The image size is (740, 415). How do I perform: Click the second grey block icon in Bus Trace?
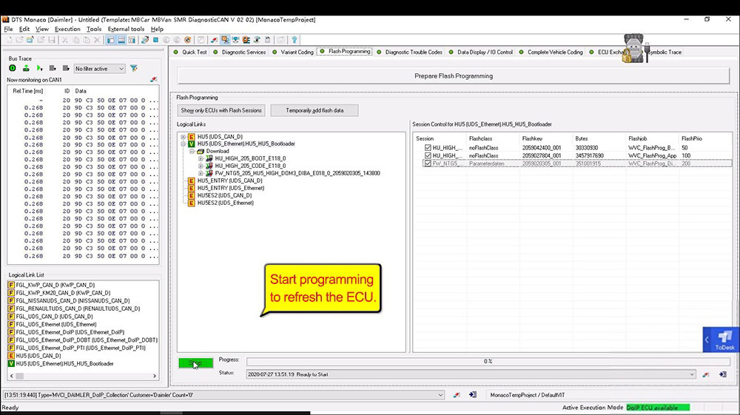66,68
